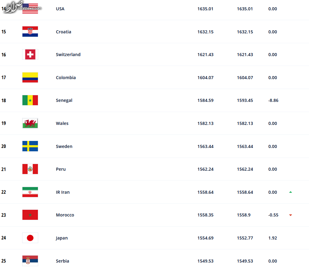309x268 pixels.
Task: Click the Colombia flag icon
Action: click(x=30, y=77)
